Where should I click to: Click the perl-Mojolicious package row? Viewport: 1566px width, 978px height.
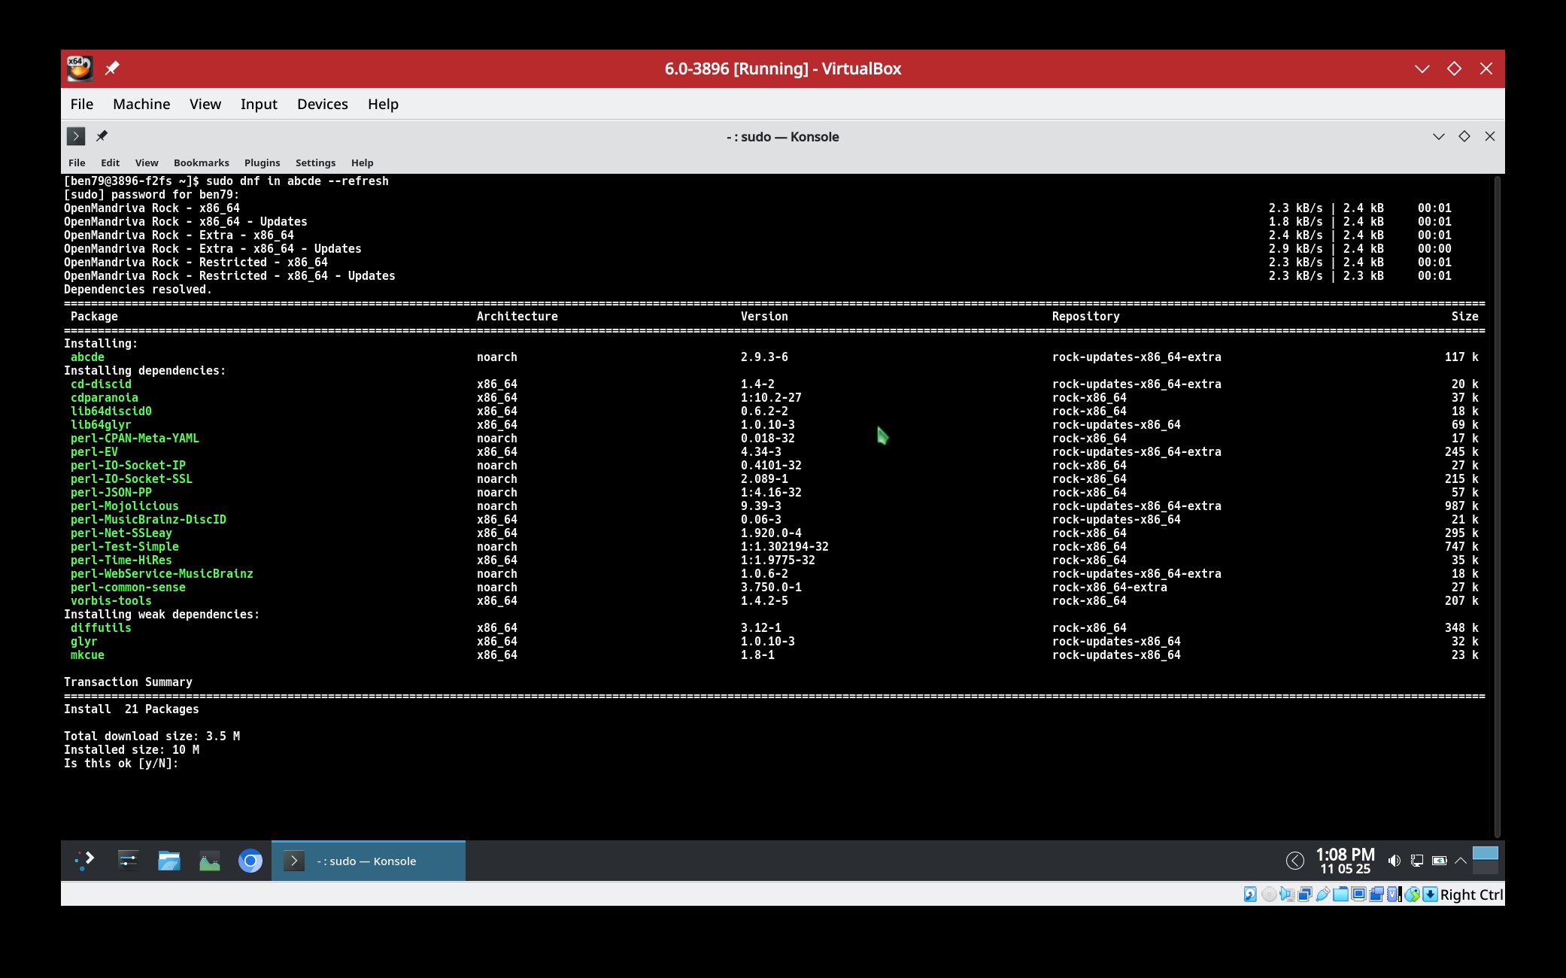click(774, 506)
